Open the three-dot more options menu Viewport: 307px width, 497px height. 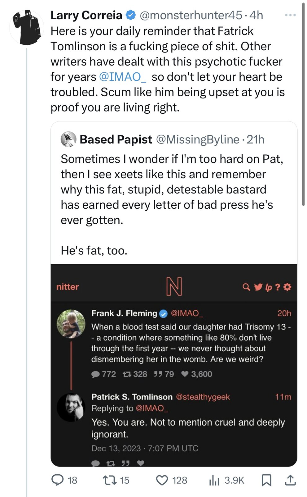click(x=290, y=15)
